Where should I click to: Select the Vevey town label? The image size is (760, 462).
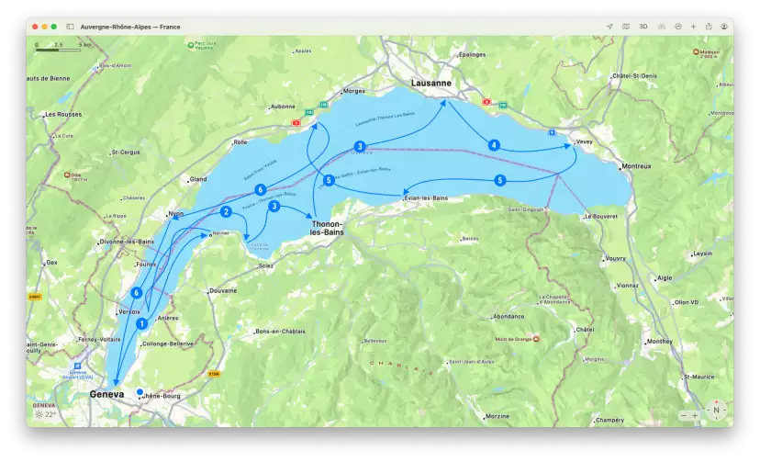pos(584,141)
